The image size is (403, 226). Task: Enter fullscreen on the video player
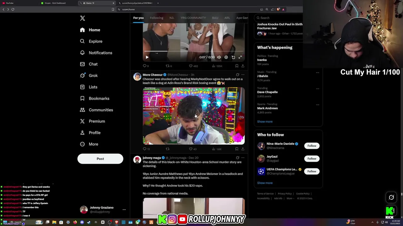(x=240, y=57)
